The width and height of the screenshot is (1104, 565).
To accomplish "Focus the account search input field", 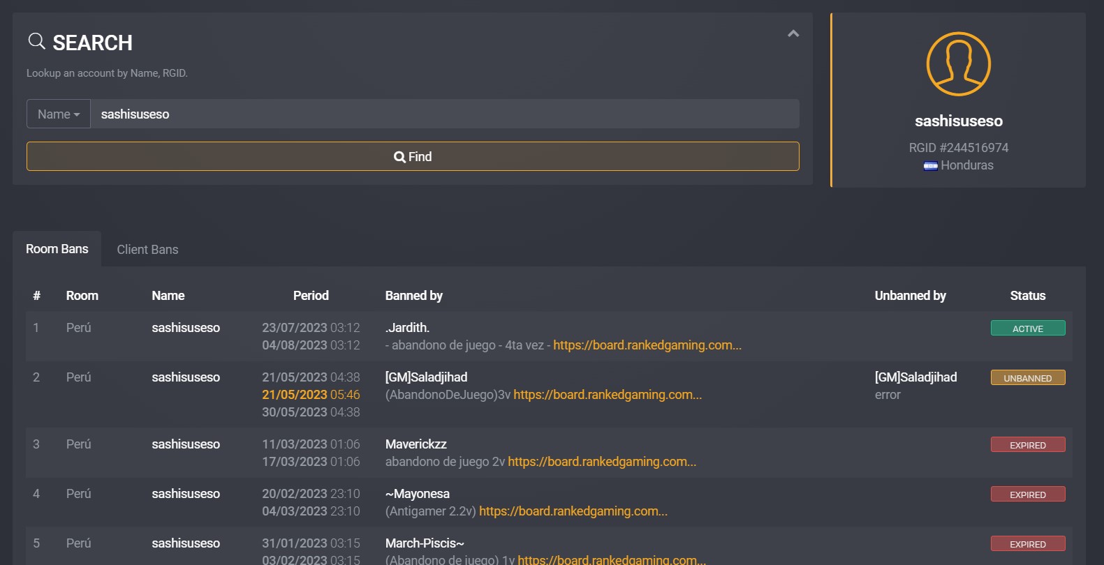I will coord(445,114).
